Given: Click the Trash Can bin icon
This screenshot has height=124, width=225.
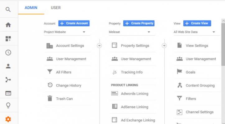Looking at the screenshot, I should pos(50,98).
